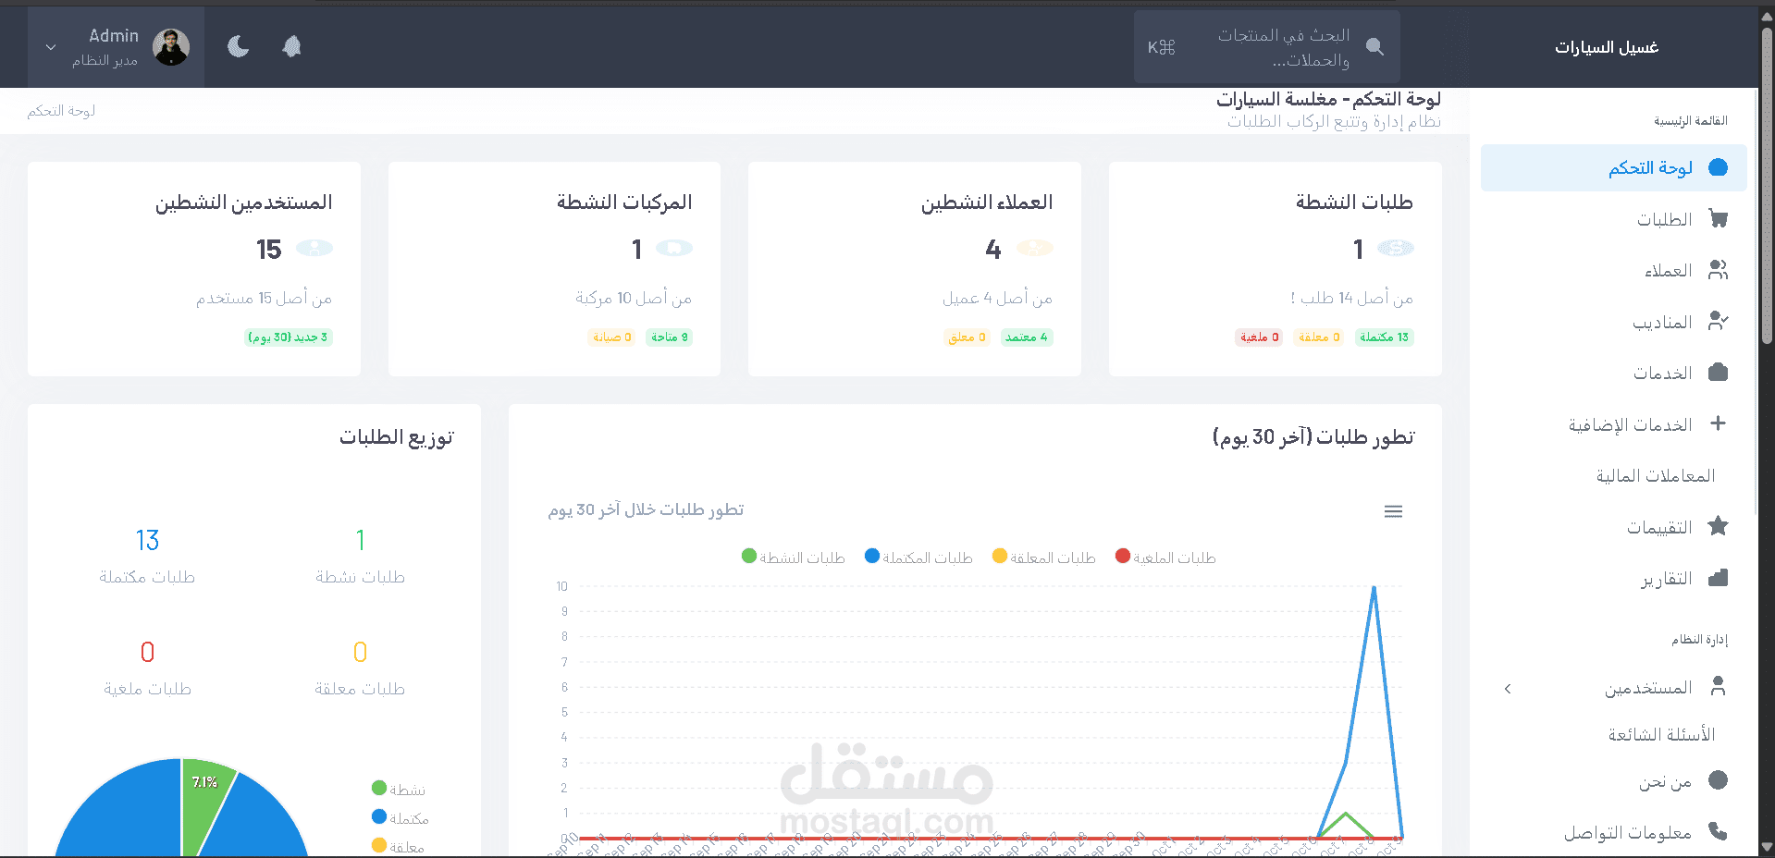Viewport: 1775px width, 858px height.
Task: Click the dashboard circle icon in sidebar
Action: pyautogui.click(x=1719, y=167)
